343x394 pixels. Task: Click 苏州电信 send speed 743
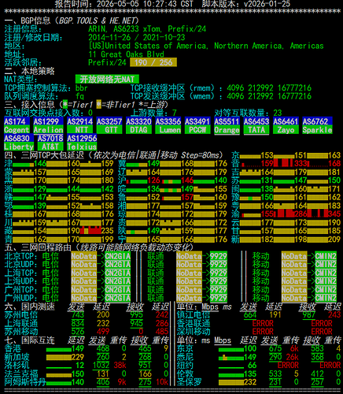click(x=78, y=315)
